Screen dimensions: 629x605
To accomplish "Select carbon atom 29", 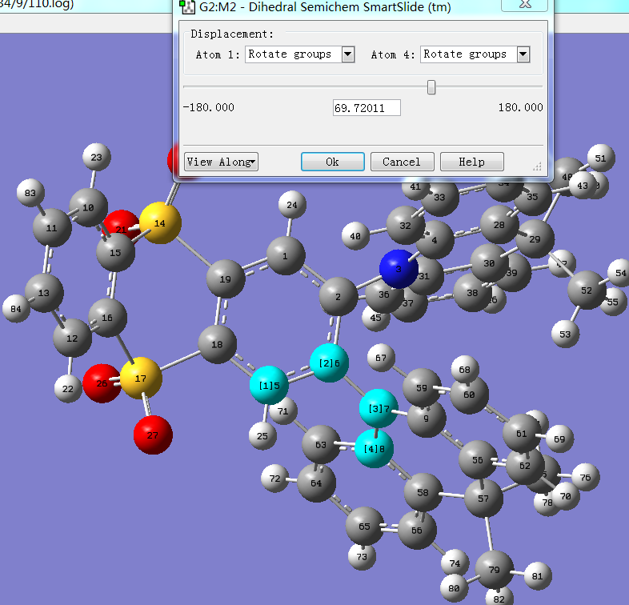I will 535,239.
